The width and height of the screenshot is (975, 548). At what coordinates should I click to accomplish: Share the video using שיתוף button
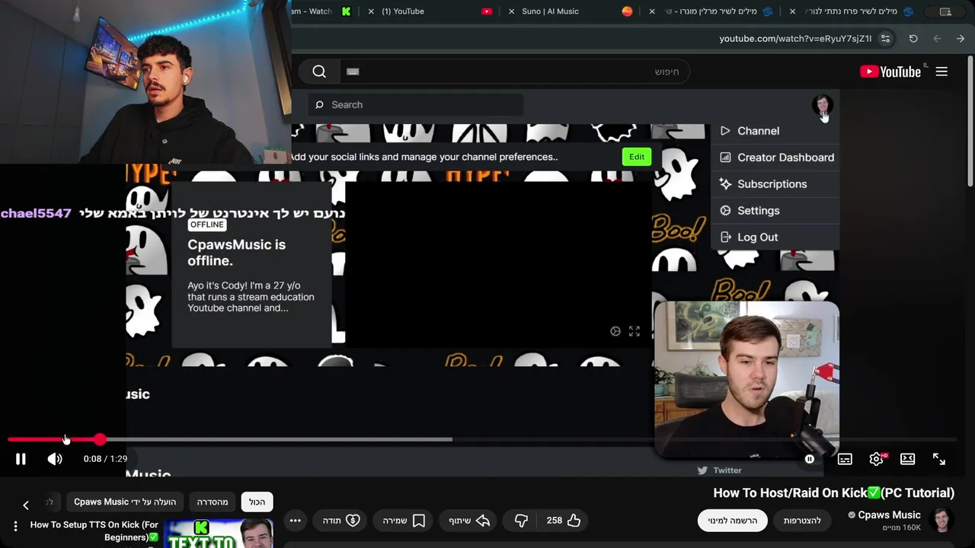pyautogui.click(x=468, y=521)
